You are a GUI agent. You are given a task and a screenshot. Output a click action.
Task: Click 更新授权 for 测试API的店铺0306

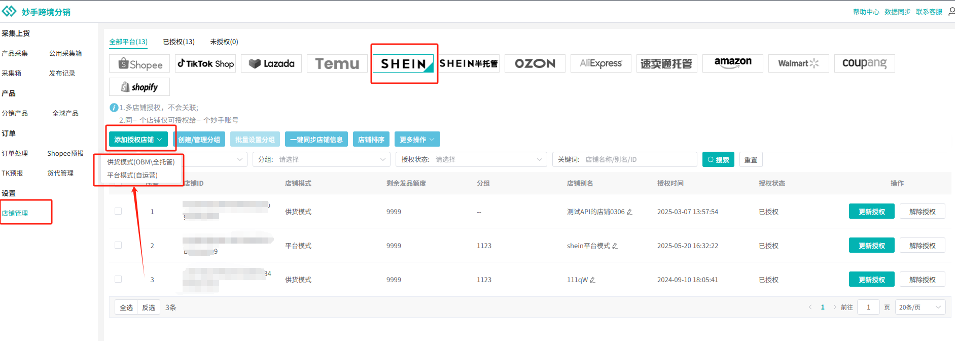coord(872,212)
